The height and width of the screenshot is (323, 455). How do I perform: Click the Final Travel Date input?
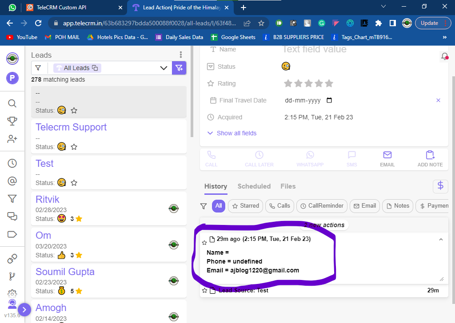point(308,100)
